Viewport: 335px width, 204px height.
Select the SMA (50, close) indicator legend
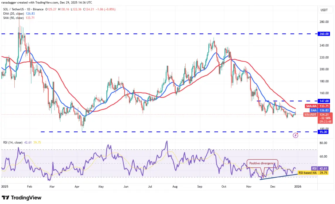pos(19,18)
